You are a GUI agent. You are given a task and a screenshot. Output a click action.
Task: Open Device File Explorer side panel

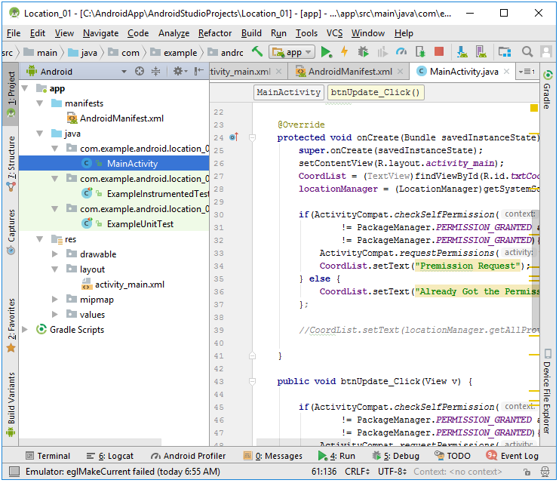[547, 392]
